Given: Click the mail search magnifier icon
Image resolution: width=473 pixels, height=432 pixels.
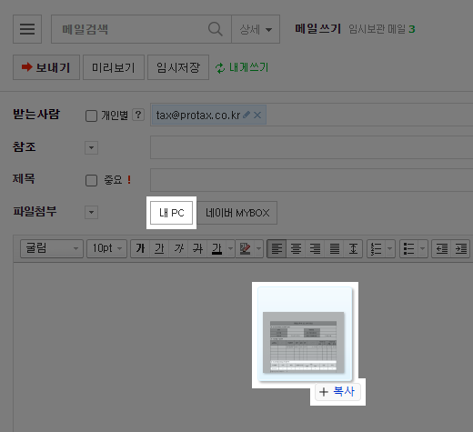Looking at the screenshot, I should [x=216, y=29].
